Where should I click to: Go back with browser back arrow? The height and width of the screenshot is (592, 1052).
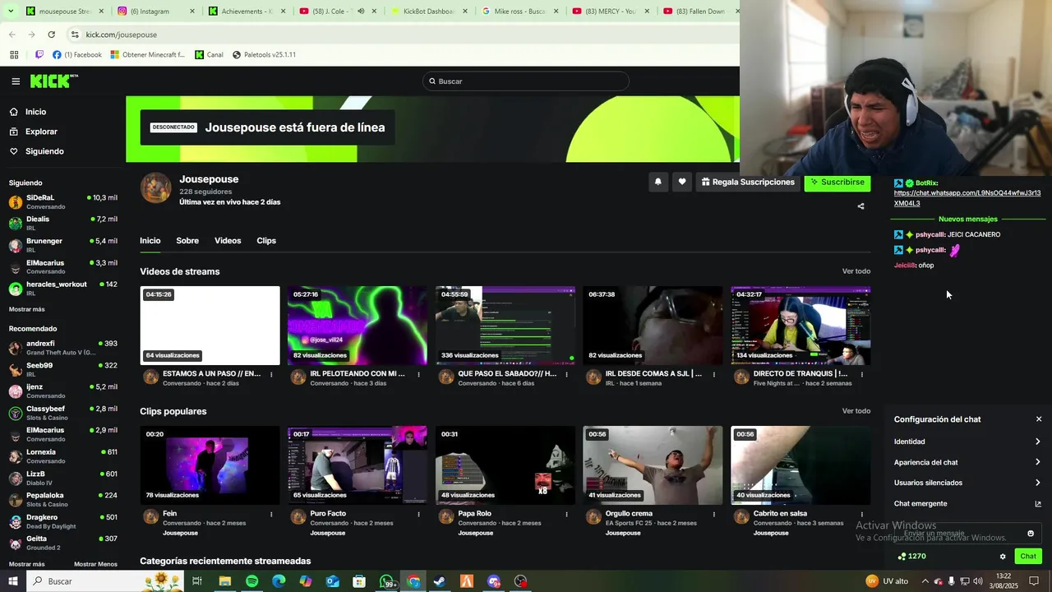12,35
